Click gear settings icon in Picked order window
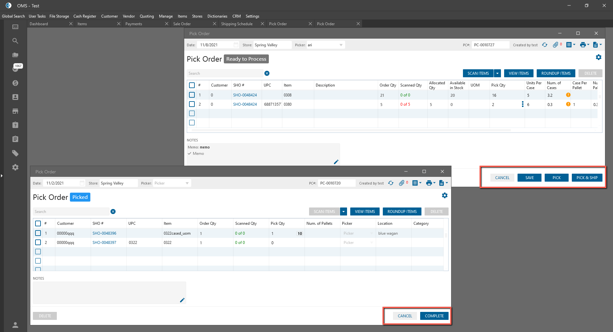This screenshot has width=613, height=332. click(x=444, y=195)
